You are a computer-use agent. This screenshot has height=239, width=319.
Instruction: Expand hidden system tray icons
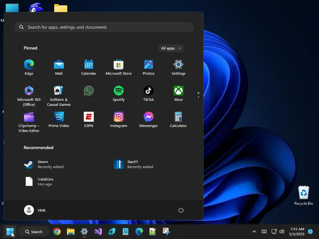[x=254, y=232]
